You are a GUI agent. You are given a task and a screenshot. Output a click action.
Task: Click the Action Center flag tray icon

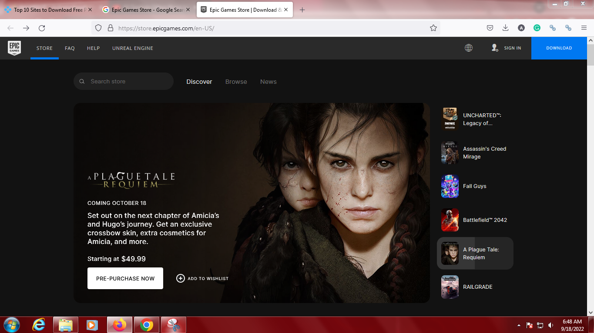[x=530, y=325]
